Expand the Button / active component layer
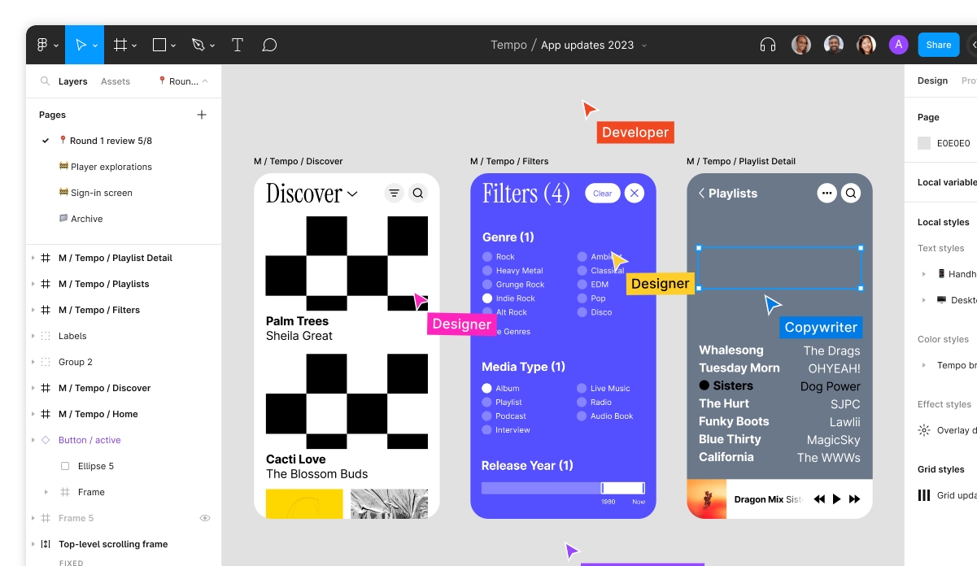This screenshot has width=977, height=566. pos(33,440)
